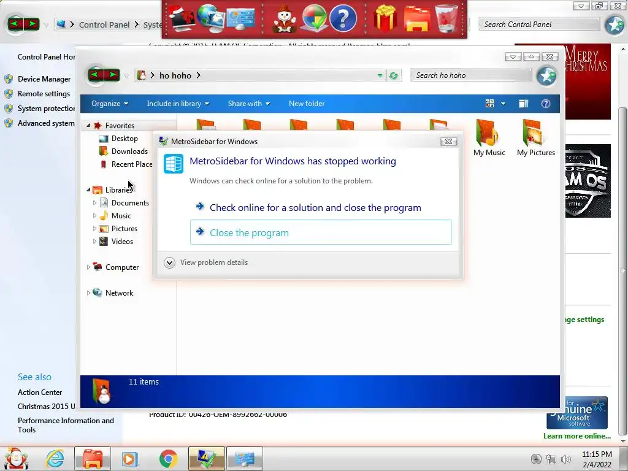Toggle the preview pane icon
Screen dimensions: 628x471
point(524,104)
